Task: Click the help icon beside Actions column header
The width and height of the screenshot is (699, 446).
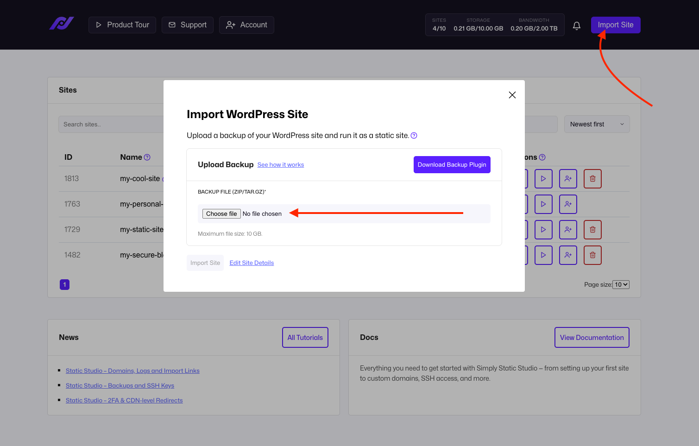Action: [542, 157]
